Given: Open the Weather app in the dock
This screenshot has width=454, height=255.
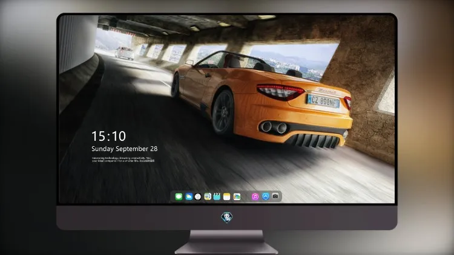Looking at the screenshot, I should coord(189,196).
